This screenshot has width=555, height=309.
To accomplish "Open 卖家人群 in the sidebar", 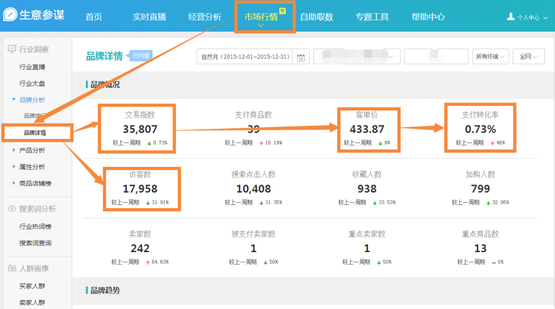I will [32, 302].
